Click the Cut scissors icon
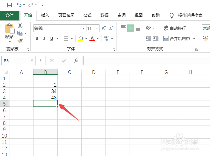The image size is (210, 156). (20, 25)
